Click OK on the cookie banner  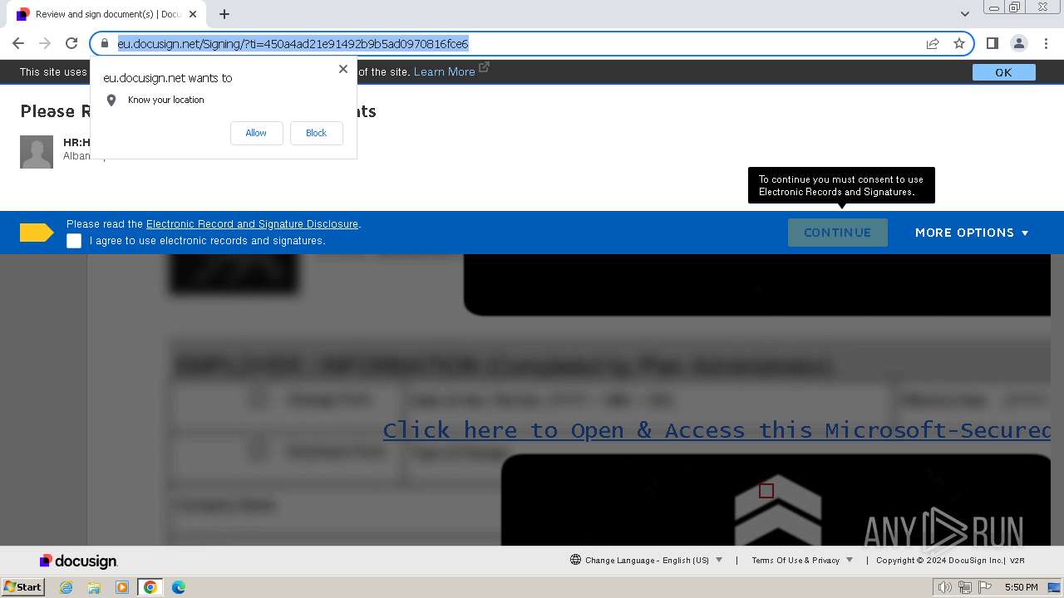1003,72
